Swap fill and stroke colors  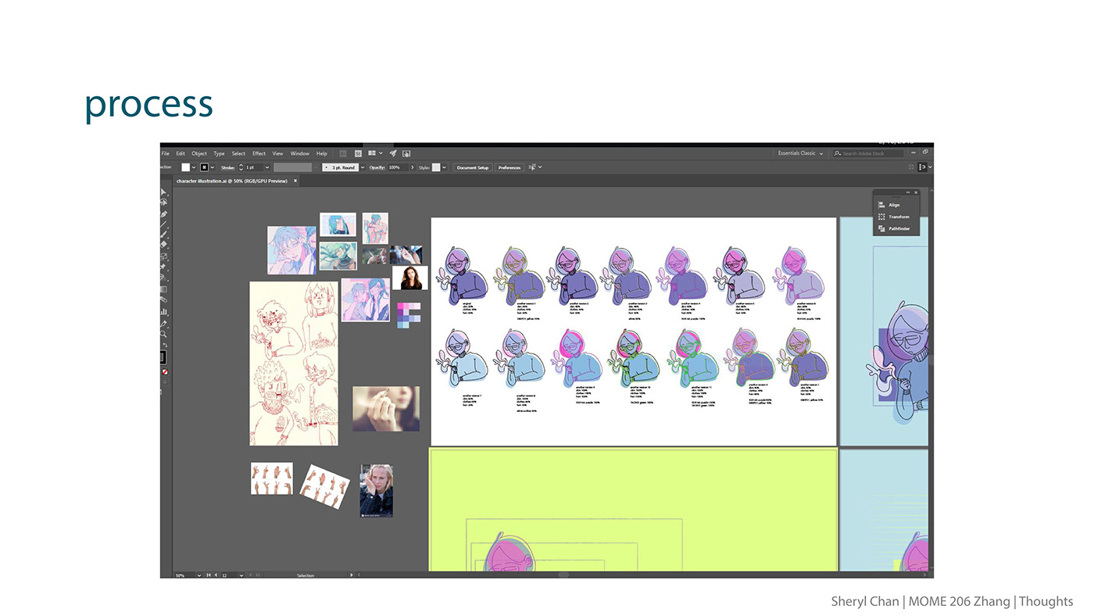coord(165,345)
